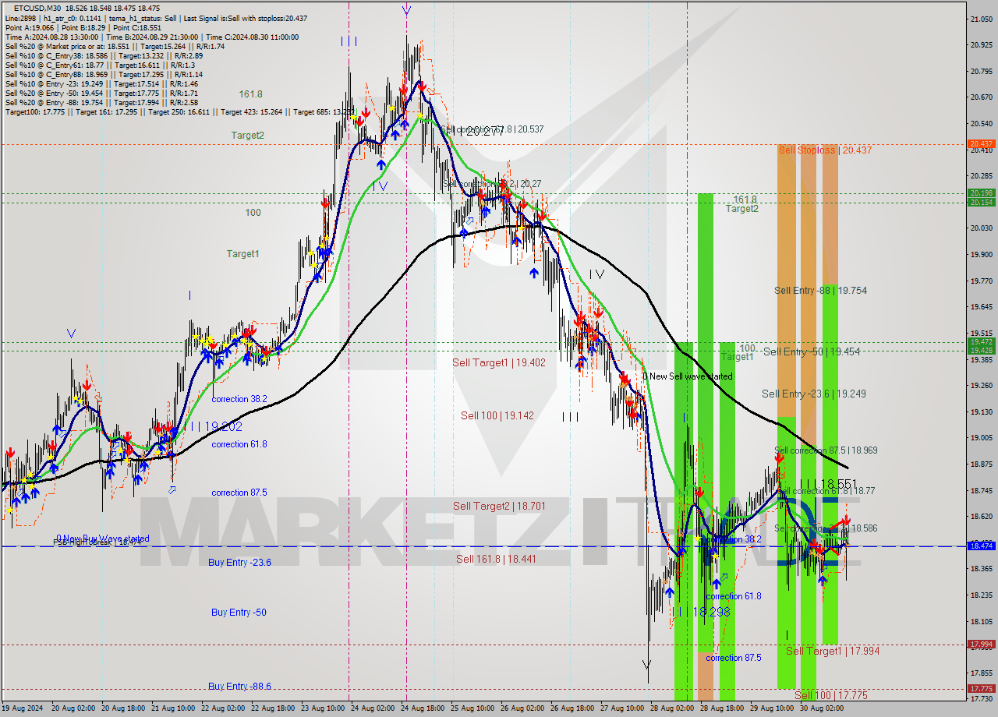Click the '23 Aug 10:00' time axis label

[323, 708]
